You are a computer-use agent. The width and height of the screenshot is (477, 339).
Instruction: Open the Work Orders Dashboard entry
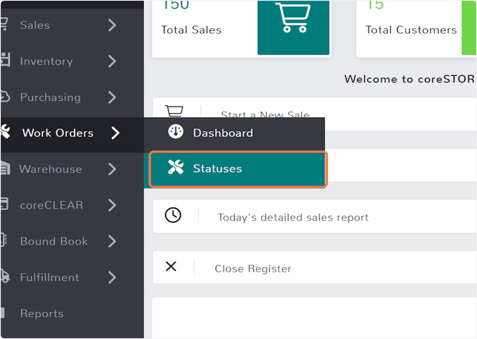(x=223, y=133)
